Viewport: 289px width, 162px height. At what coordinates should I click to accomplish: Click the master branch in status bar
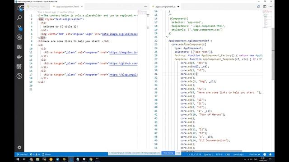[x=22, y=154]
